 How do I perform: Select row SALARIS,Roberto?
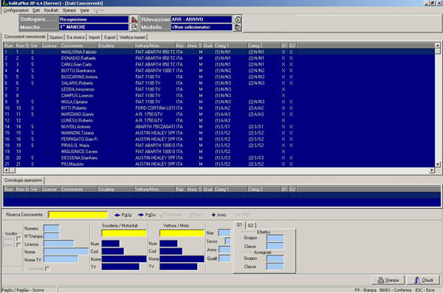pos(219,83)
